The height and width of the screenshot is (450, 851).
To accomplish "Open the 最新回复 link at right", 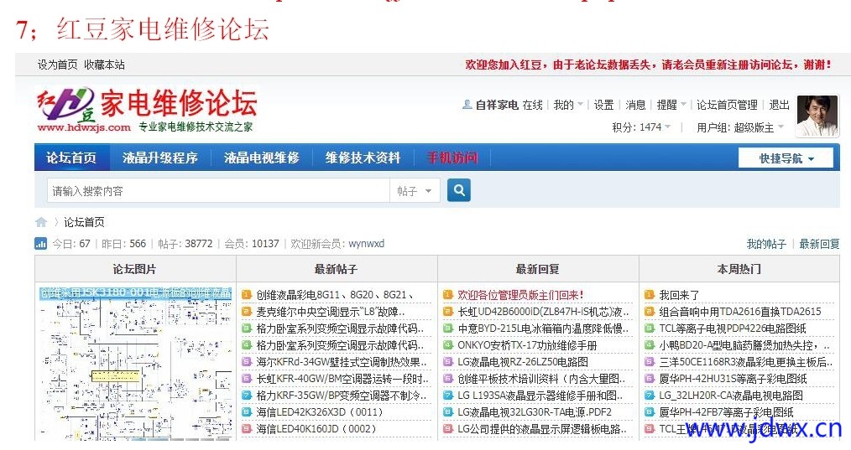I will 819,244.
